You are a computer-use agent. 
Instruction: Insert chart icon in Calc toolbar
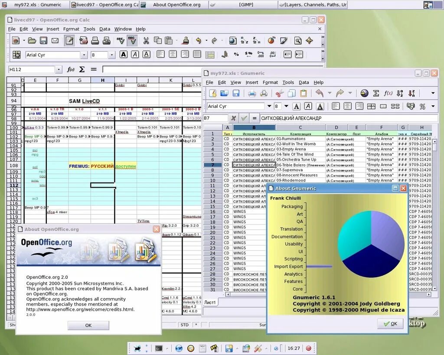point(271,40)
